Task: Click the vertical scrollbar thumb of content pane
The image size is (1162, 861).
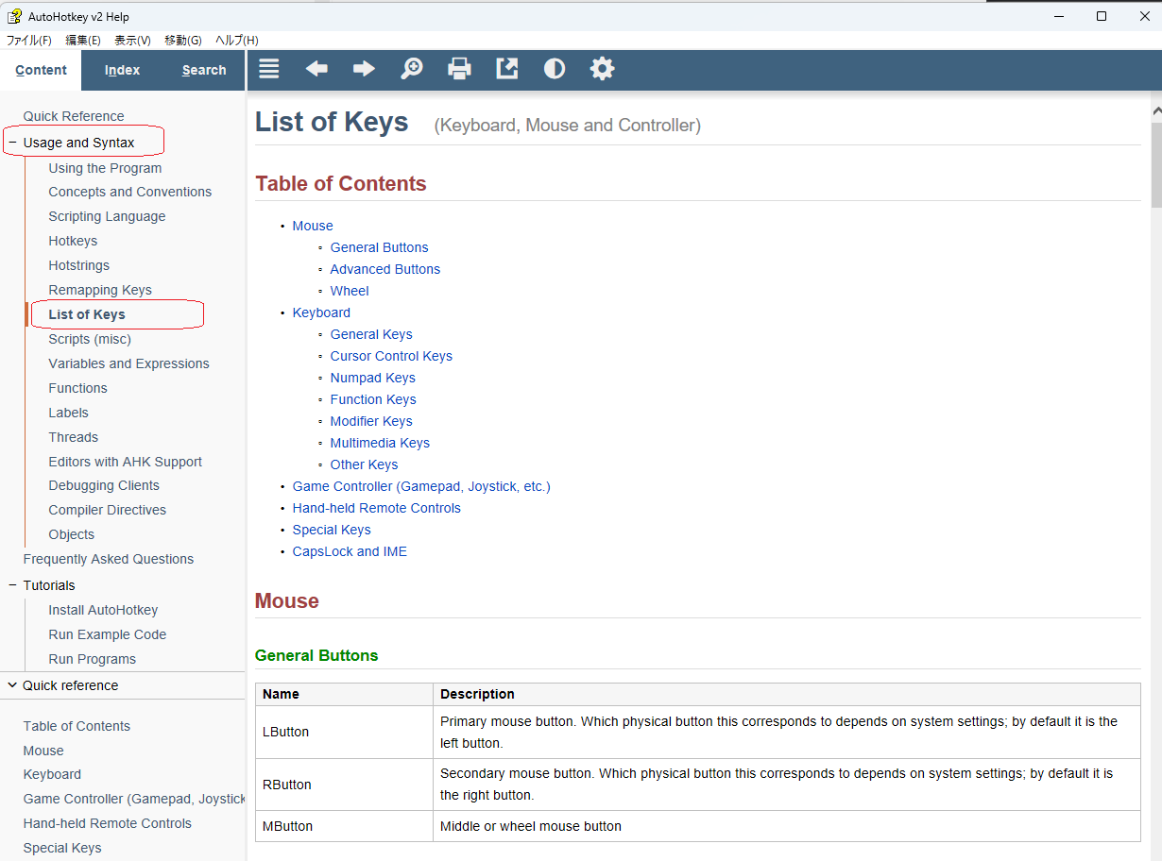Action: tap(1155, 162)
